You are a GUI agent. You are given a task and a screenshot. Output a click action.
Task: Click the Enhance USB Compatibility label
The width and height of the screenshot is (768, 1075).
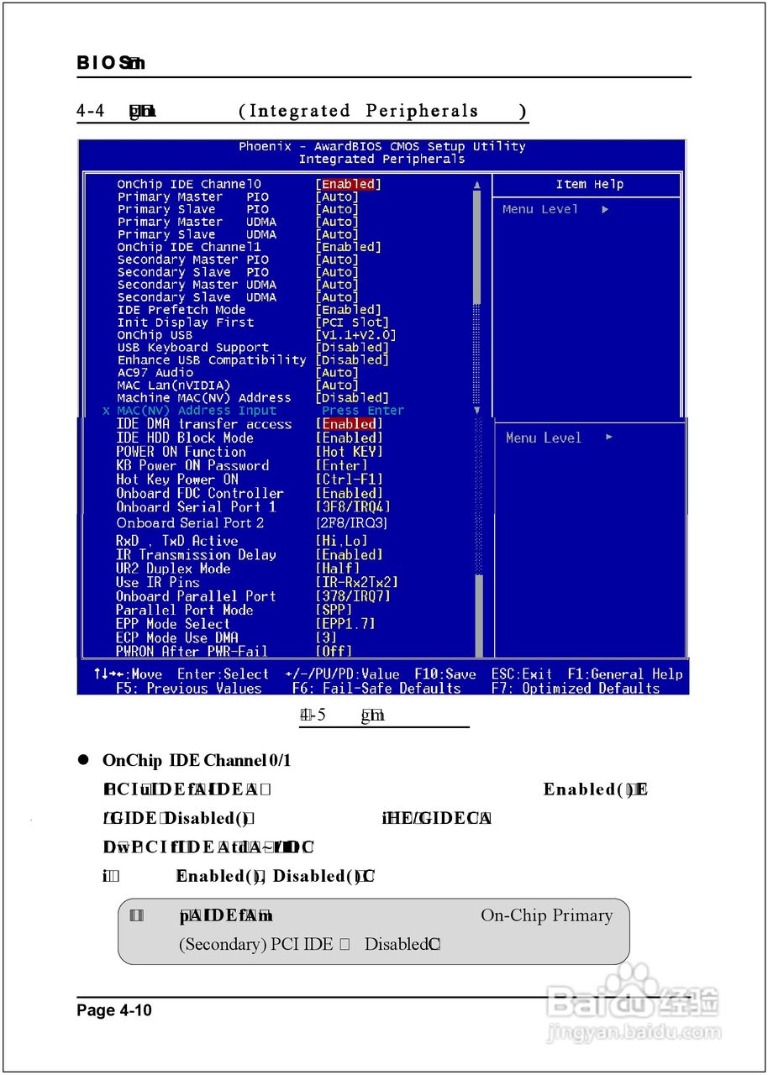[x=212, y=360]
